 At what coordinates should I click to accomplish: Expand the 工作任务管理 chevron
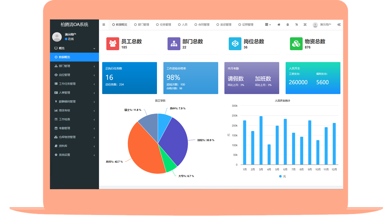94,84
